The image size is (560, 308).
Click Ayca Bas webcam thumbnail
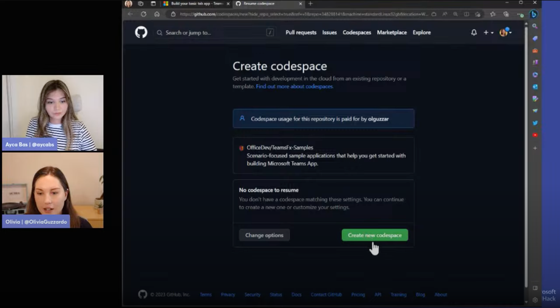click(53, 113)
